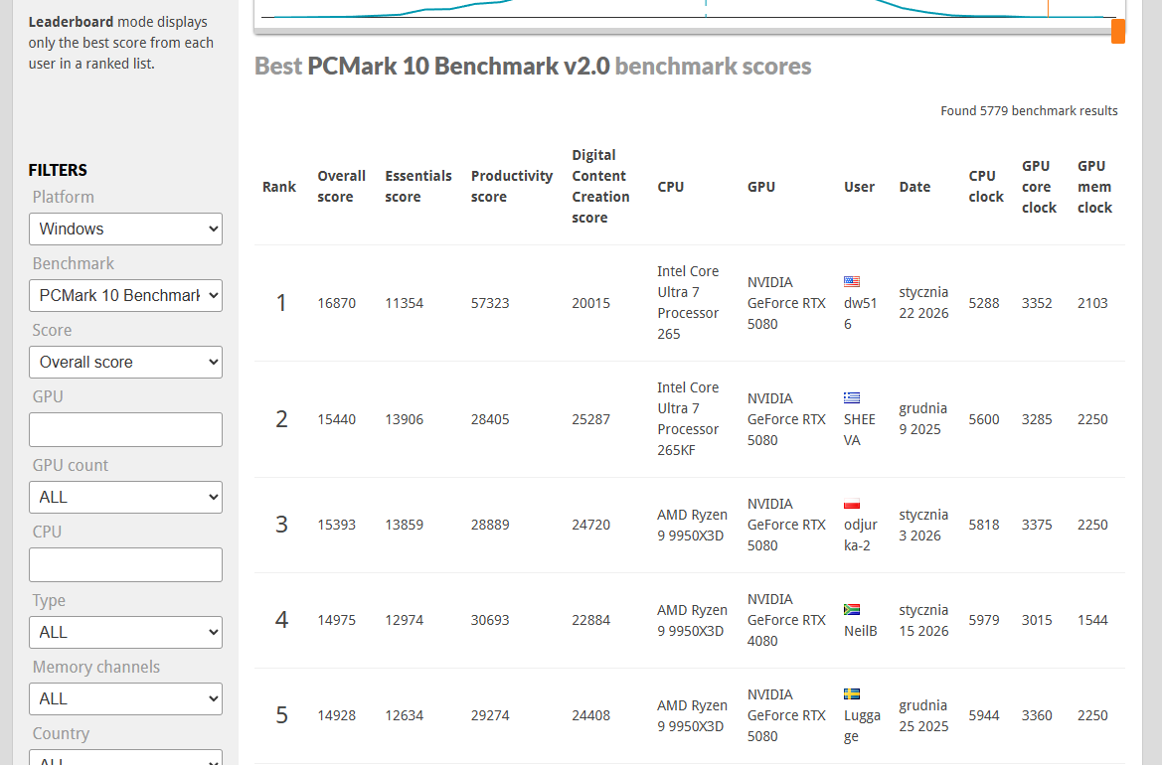Click overall score 15393 in rank 3
The image size is (1162, 765).
pos(336,525)
